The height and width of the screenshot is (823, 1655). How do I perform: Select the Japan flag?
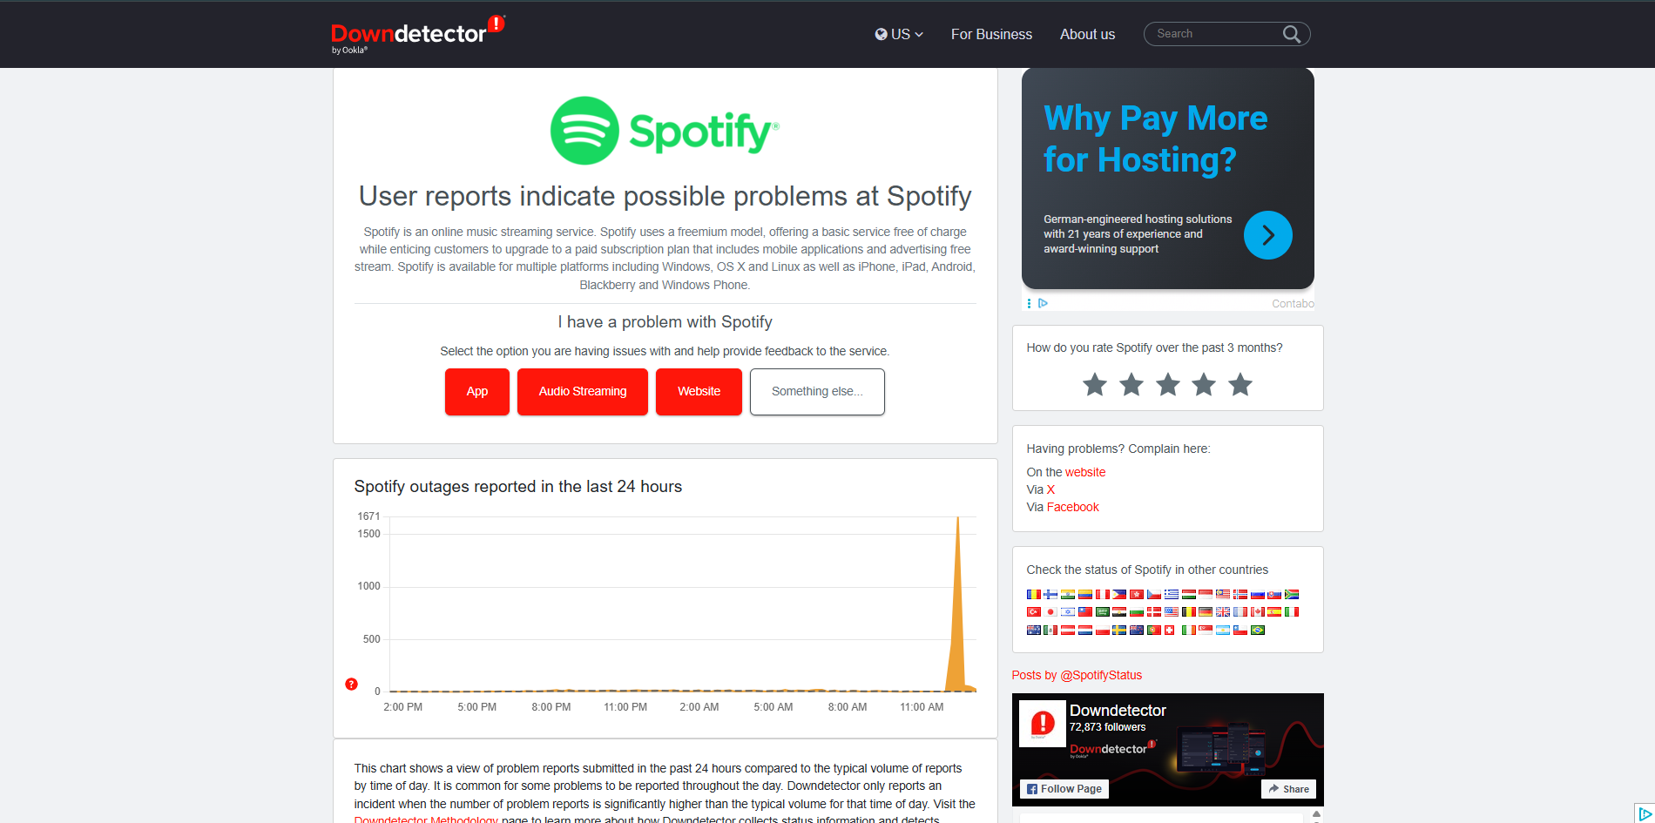click(x=1050, y=612)
